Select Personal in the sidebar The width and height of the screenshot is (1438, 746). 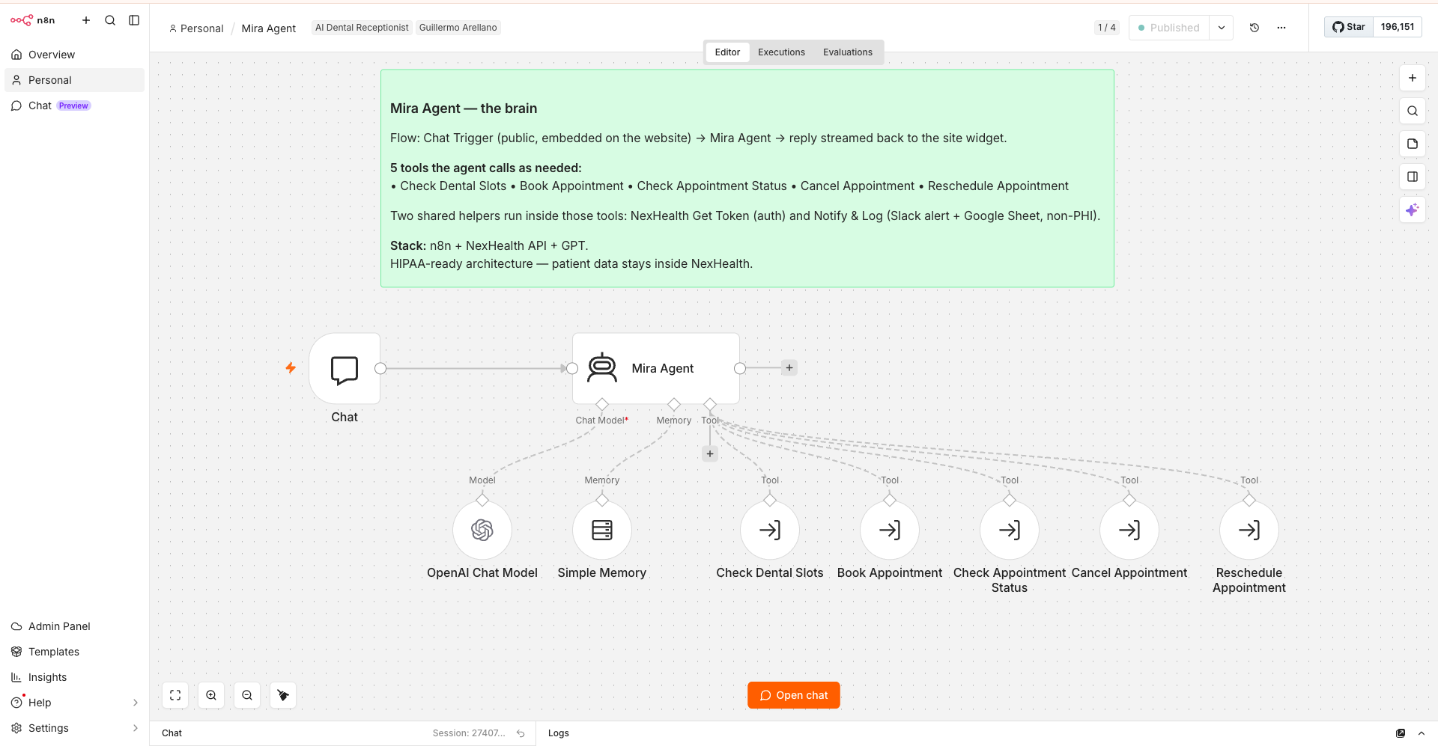click(74, 80)
